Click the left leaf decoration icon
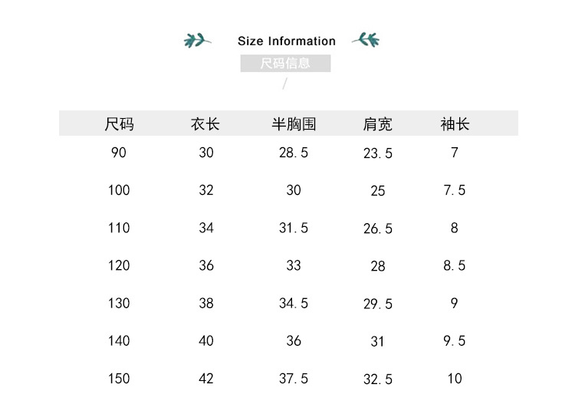 198,40
